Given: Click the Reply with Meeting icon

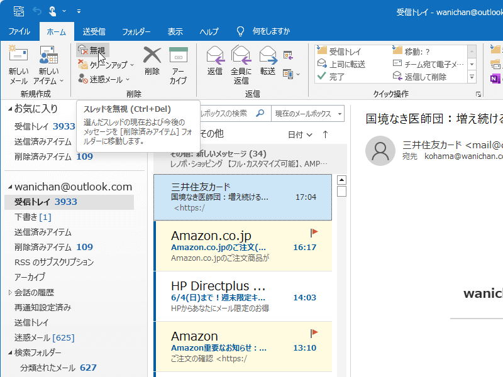Looking at the screenshot, I should pyautogui.click(x=288, y=55).
